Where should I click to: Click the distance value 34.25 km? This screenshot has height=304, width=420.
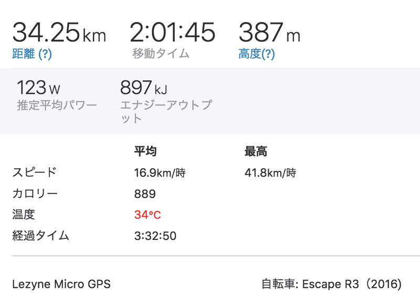point(59,33)
